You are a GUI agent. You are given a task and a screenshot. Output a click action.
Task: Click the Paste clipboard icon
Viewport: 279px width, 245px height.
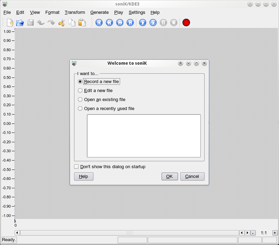tap(82, 22)
